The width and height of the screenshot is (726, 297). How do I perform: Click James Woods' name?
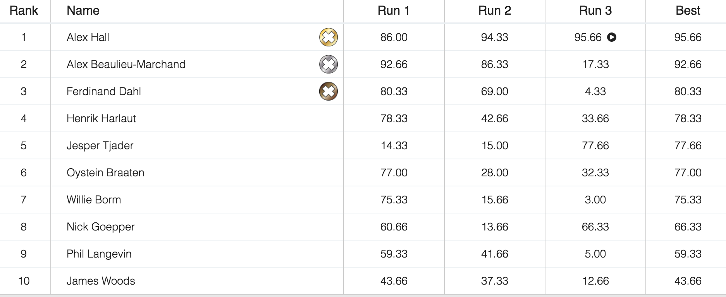(x=101, y=281)
